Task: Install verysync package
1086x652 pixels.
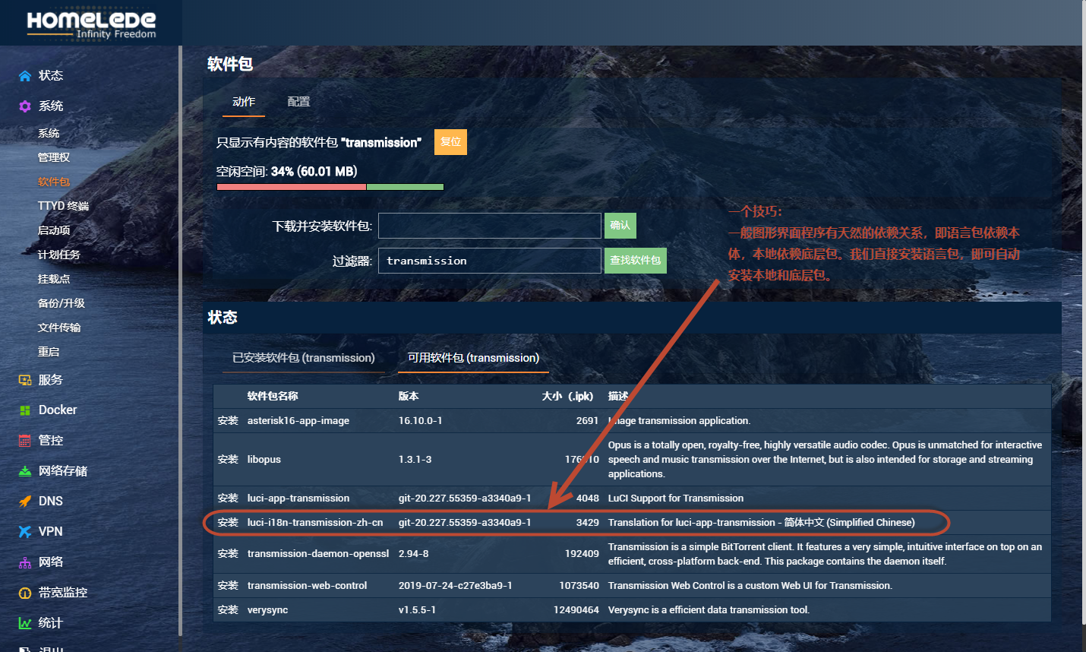Action: tap(228, 610)
